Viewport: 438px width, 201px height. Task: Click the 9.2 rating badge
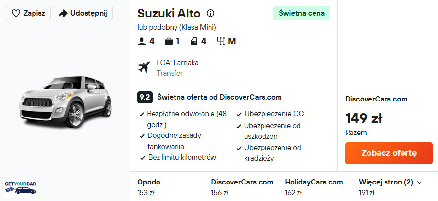pos(145,97)
